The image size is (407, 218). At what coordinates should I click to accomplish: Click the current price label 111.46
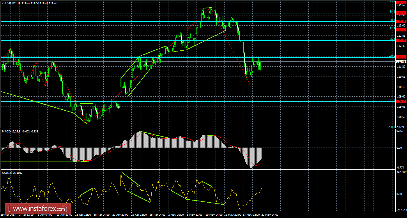point(401,62)
